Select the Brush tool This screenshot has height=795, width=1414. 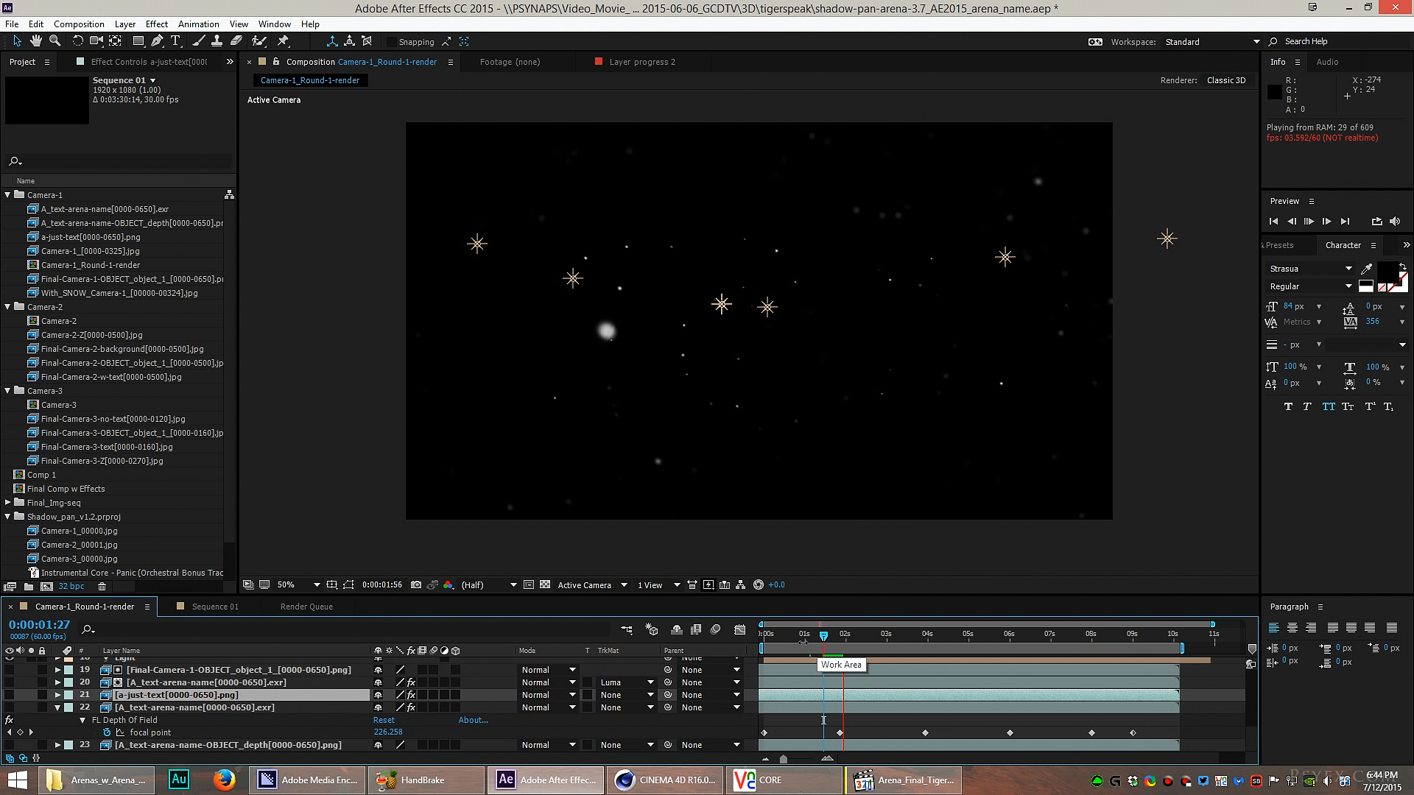pos(198,41)
